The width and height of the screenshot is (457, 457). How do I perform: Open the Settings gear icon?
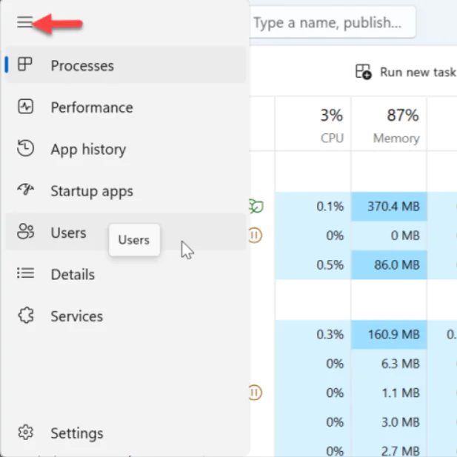(x=25, y=433)
